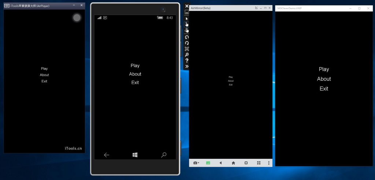
Task: Open the AirMirror screenshot camera dropdown
Action: [x=196, y=163]
